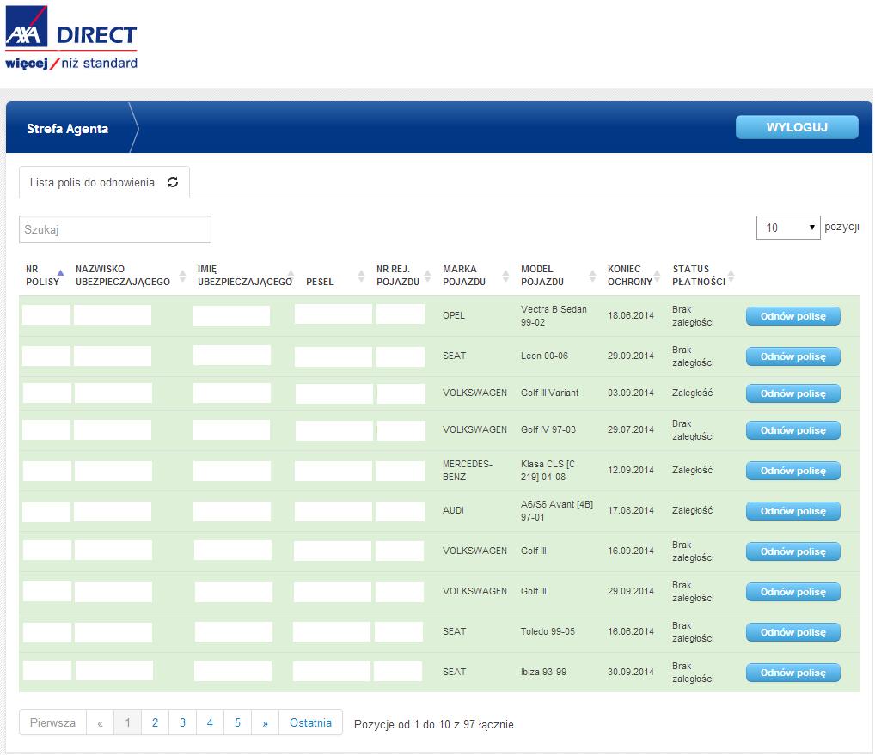Click the OPEL brand cell
875x755 pixels.
454,315
